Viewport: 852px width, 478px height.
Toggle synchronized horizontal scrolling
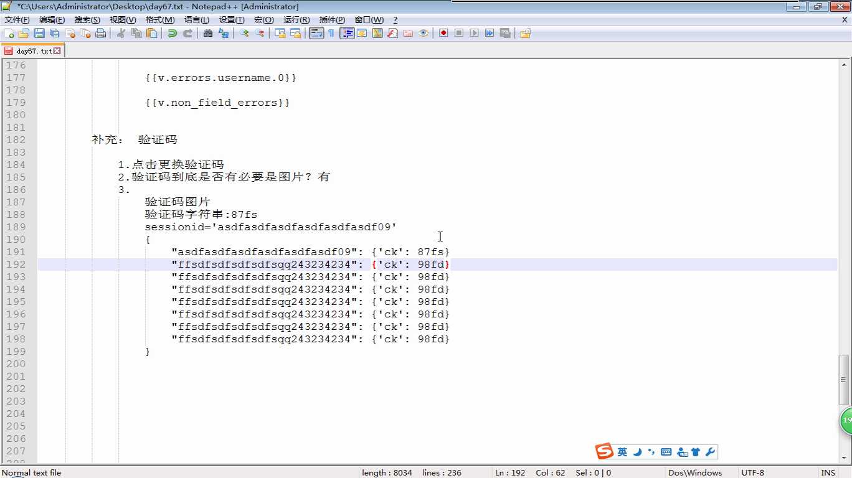click(296, 34)
